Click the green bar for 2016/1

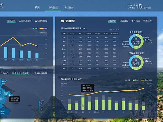tap(96, 105)
